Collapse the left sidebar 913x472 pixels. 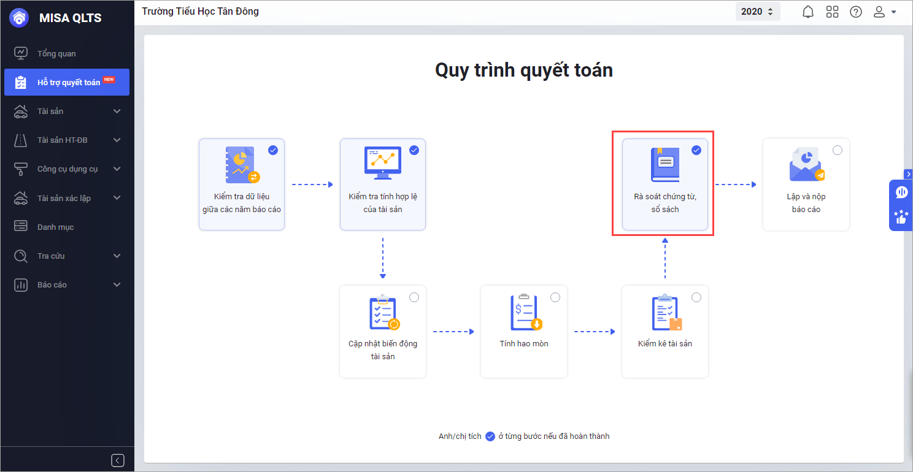click(118, 460)
